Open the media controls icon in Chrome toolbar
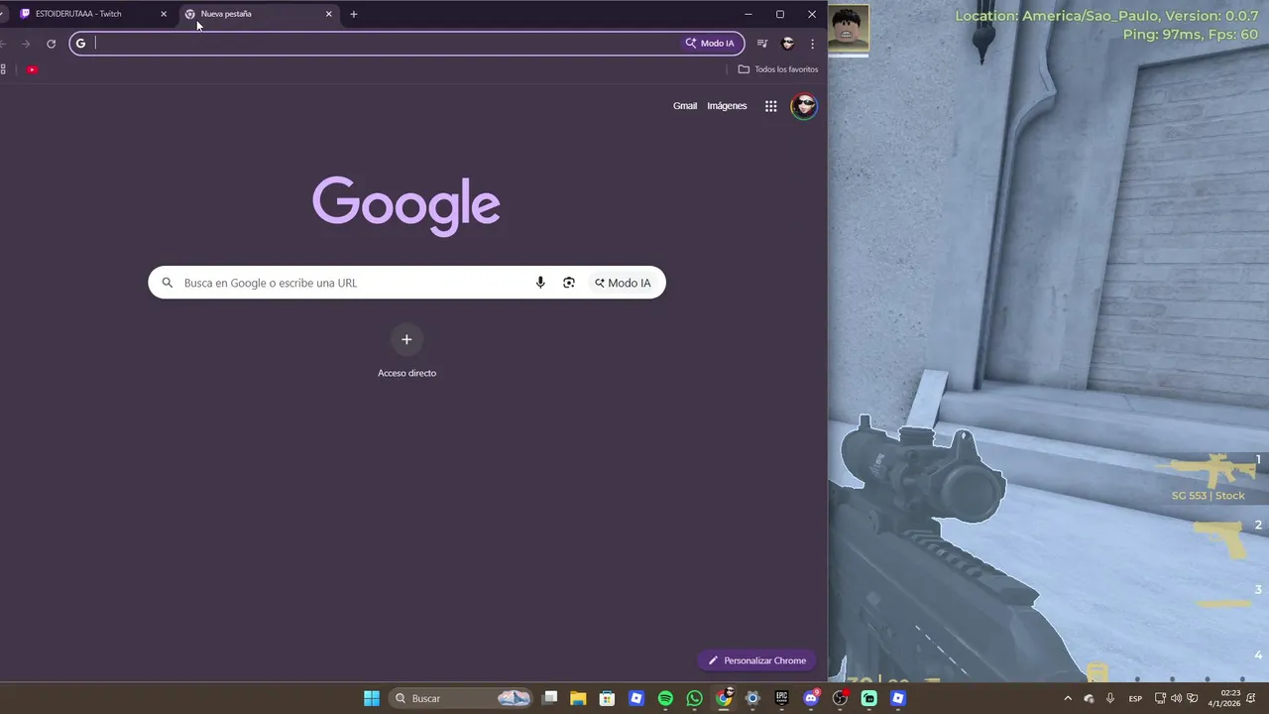The width and height of the screenshot is (1269, 714). (762, 44)
